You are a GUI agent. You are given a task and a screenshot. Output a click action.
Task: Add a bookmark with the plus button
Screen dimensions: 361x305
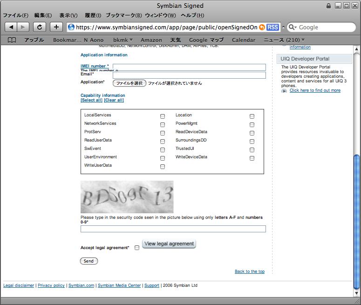pos(56,27)
